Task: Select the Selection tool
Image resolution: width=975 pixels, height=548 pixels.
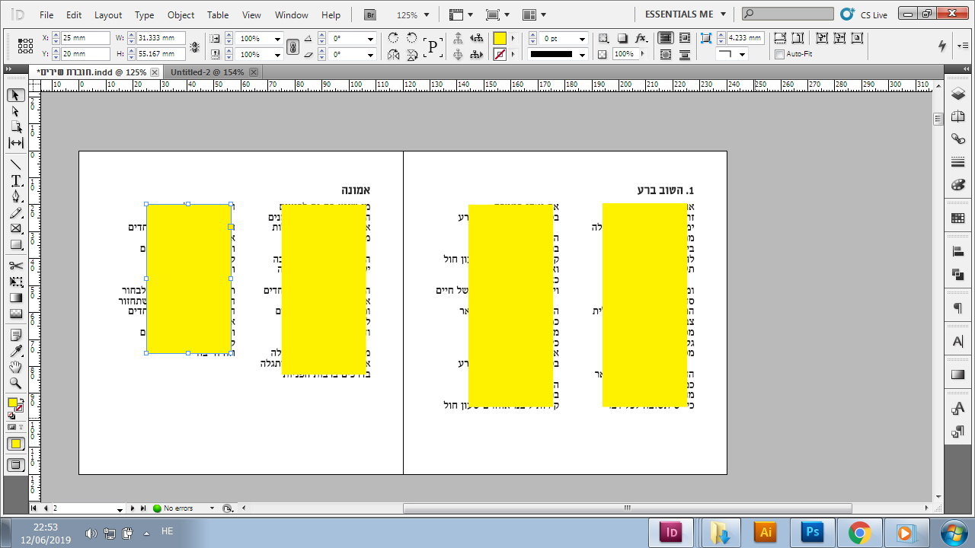Action: (x=15, y=95)
